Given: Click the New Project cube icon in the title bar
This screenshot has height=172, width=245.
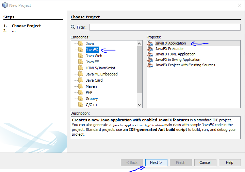Looking at the screenshot, I should point(5,5).
